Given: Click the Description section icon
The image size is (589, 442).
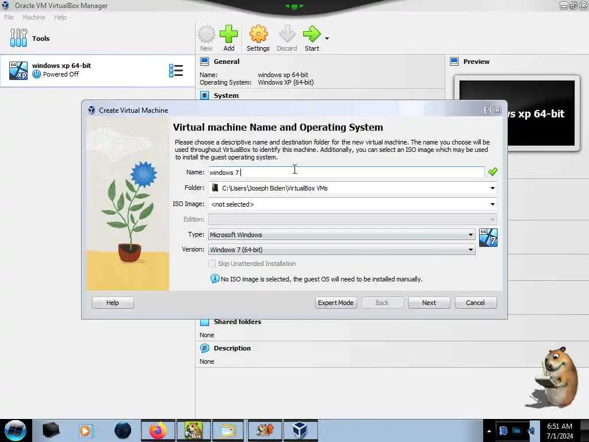Looking at the screenshot, I should click(204, 348).
